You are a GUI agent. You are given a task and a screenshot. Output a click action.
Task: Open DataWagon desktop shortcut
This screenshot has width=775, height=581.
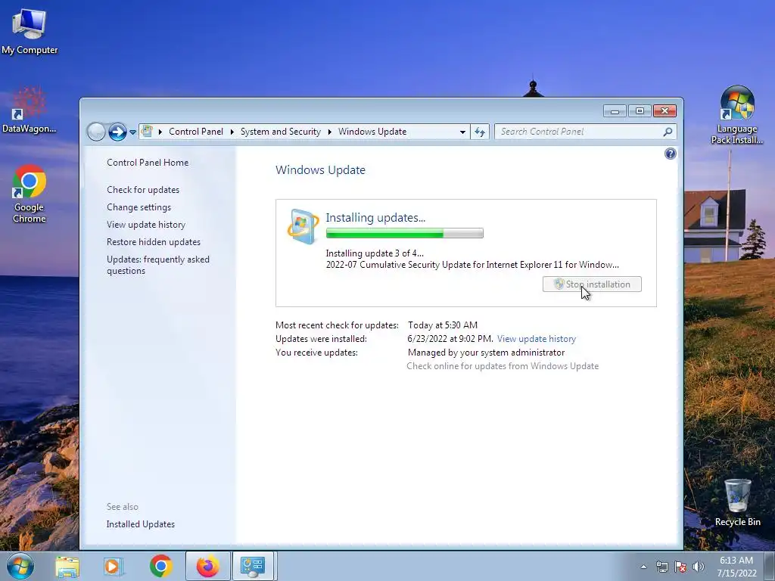30,110
